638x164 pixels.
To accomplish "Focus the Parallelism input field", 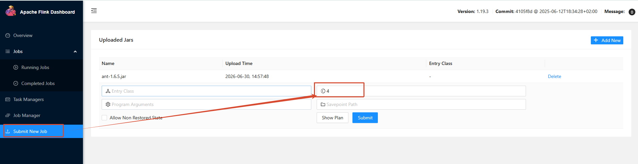I will (421, 91).
